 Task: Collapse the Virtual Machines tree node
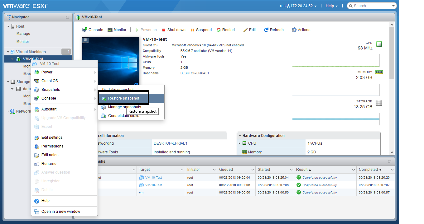tap(8, 52)
